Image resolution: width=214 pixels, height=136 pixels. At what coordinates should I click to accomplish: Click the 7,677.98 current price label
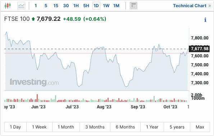click(199, 49)
